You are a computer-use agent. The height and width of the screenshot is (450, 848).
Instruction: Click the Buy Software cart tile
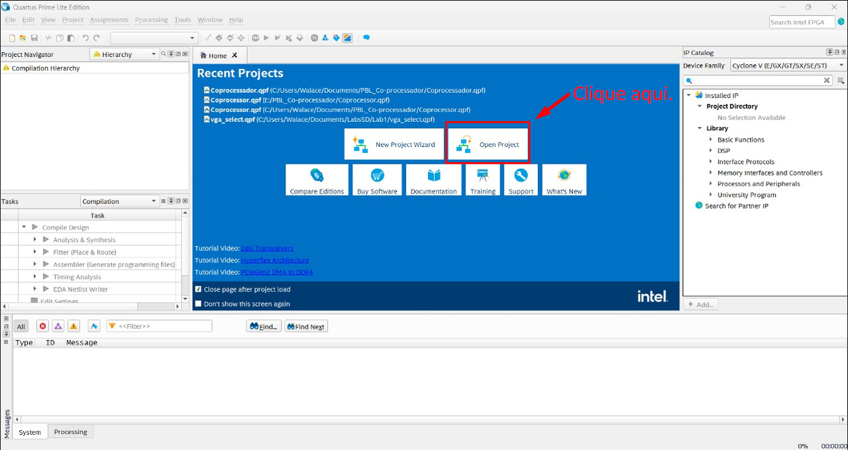point(377,180)
